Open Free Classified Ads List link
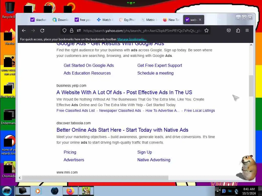 coord(75,111)
